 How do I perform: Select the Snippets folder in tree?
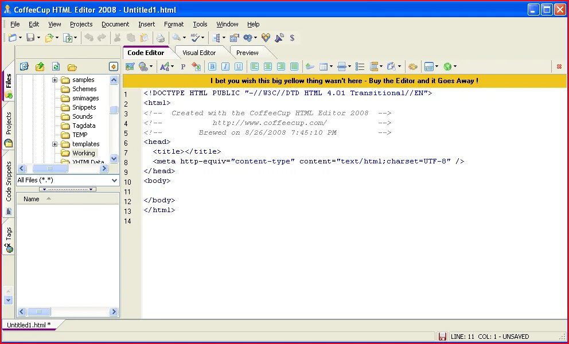coord(84,107)
